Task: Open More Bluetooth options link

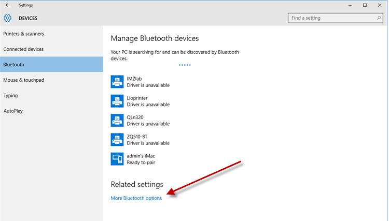Action: point(136,198)
